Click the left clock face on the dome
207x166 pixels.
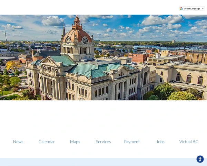[x=68, y=40]
